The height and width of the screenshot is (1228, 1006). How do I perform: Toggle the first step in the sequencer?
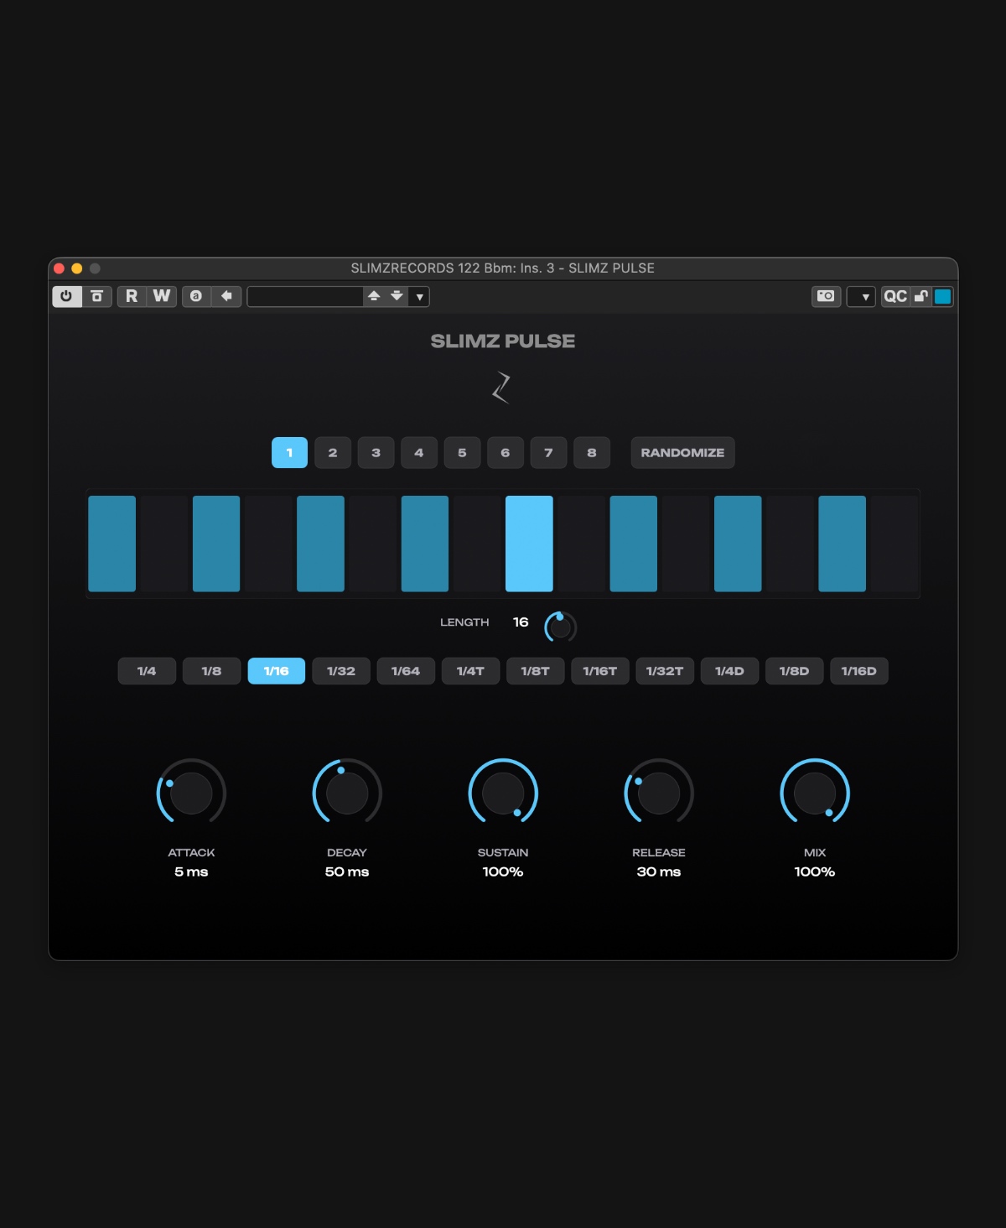[x=112, y=544]
